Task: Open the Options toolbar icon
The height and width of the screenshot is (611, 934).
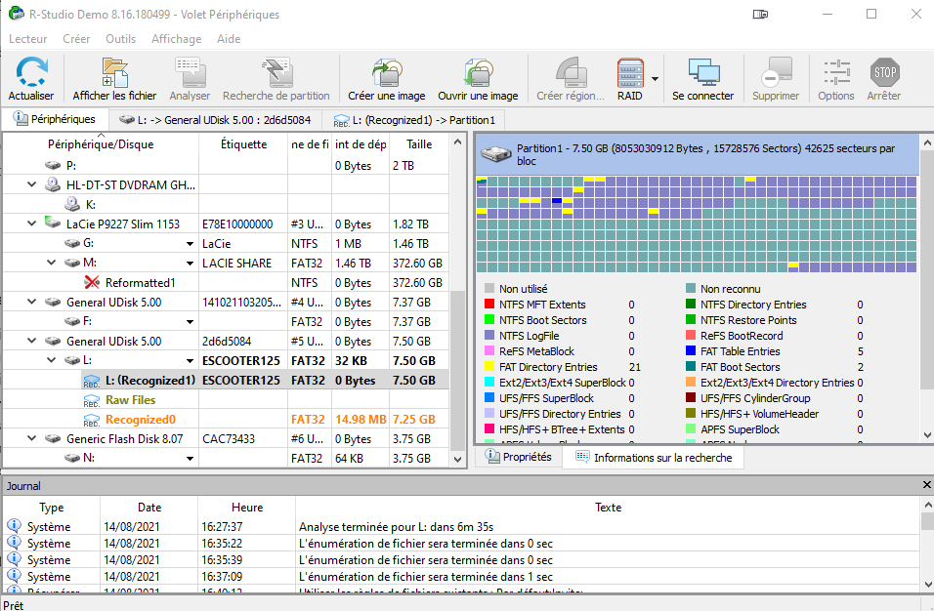Action: pos(836,72)
